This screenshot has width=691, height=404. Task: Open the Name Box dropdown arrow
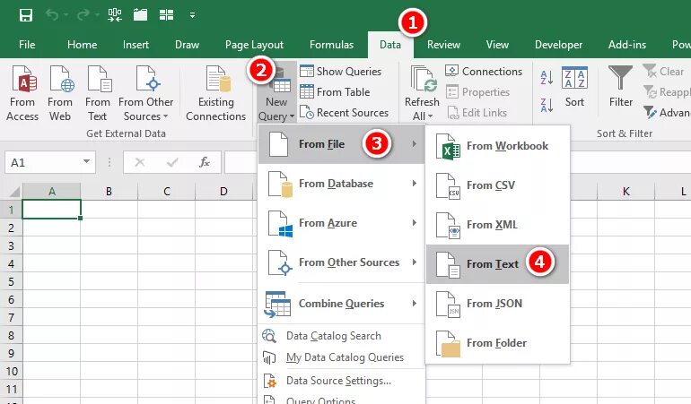pyautogui.click(x=86, y=162)
